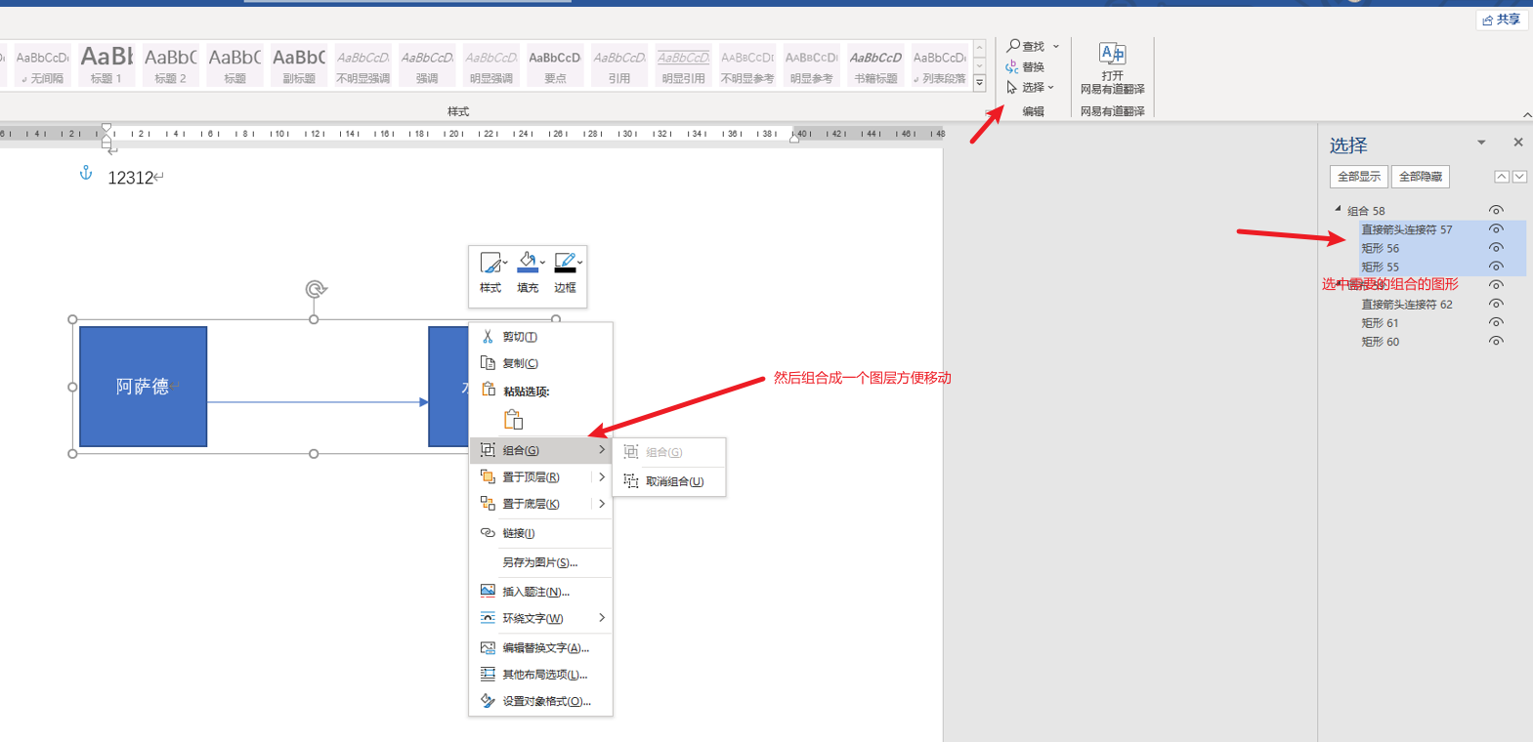Open the 组合(G) submenu entry
Image resolution: width=1533 pixels, height=742 pixels.
click(x=540, y=450)
